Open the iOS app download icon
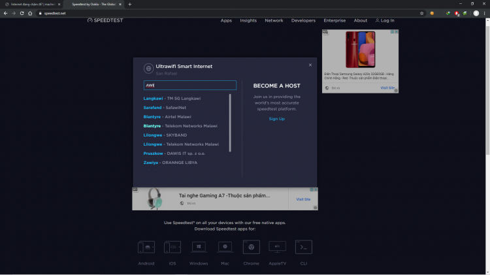Screen dimensions: 490x275 (x=172, y=247)
